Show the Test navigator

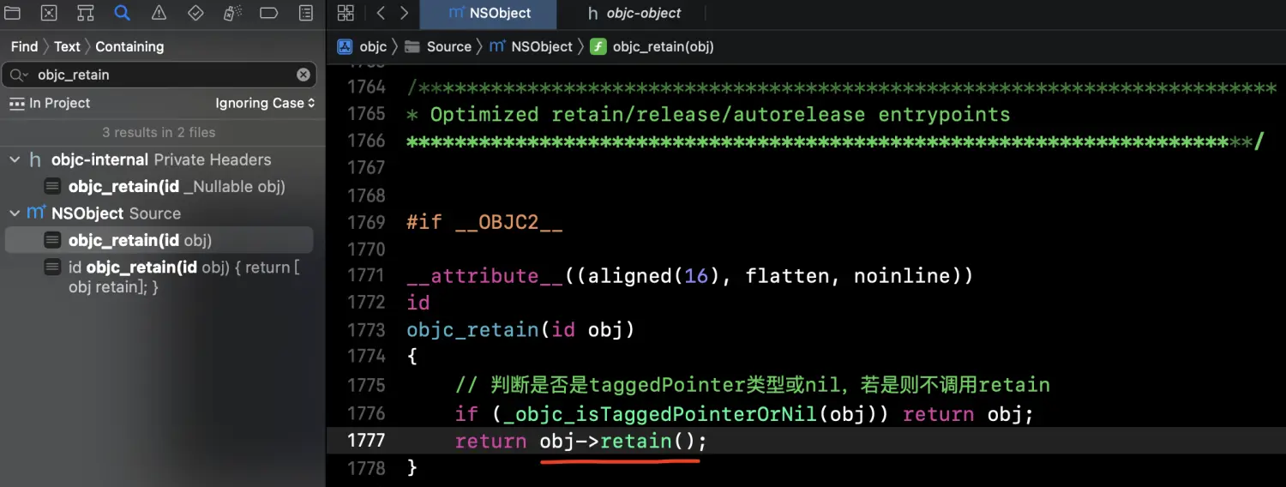195,13
